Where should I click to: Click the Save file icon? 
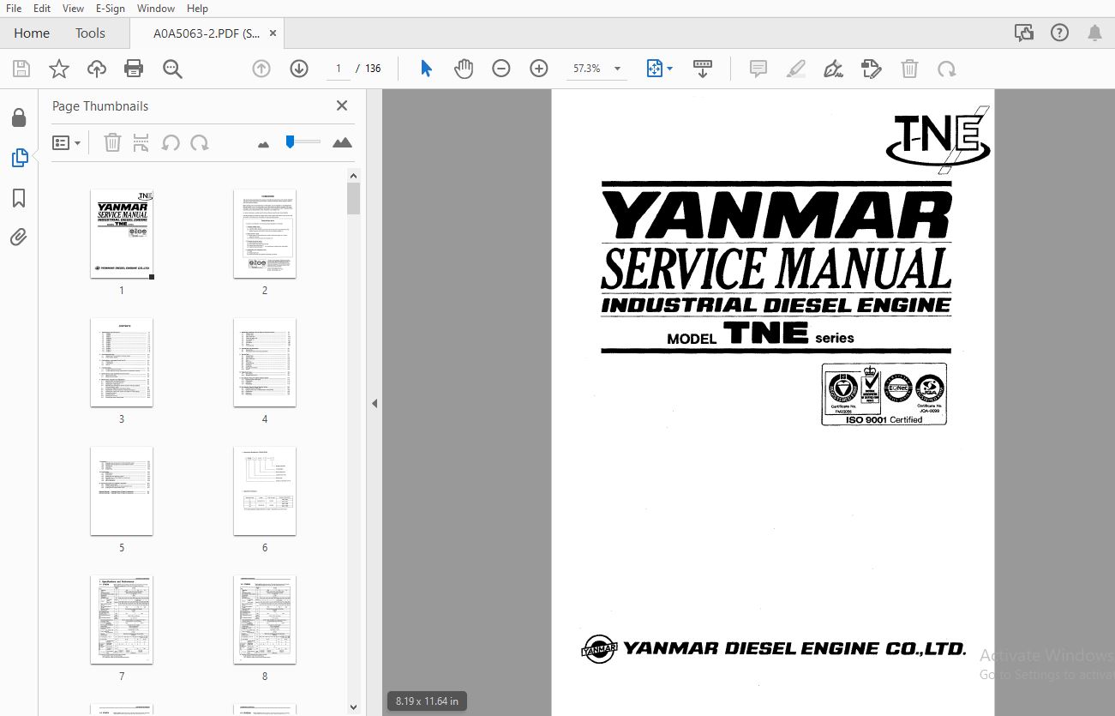[x=21, y=69]
